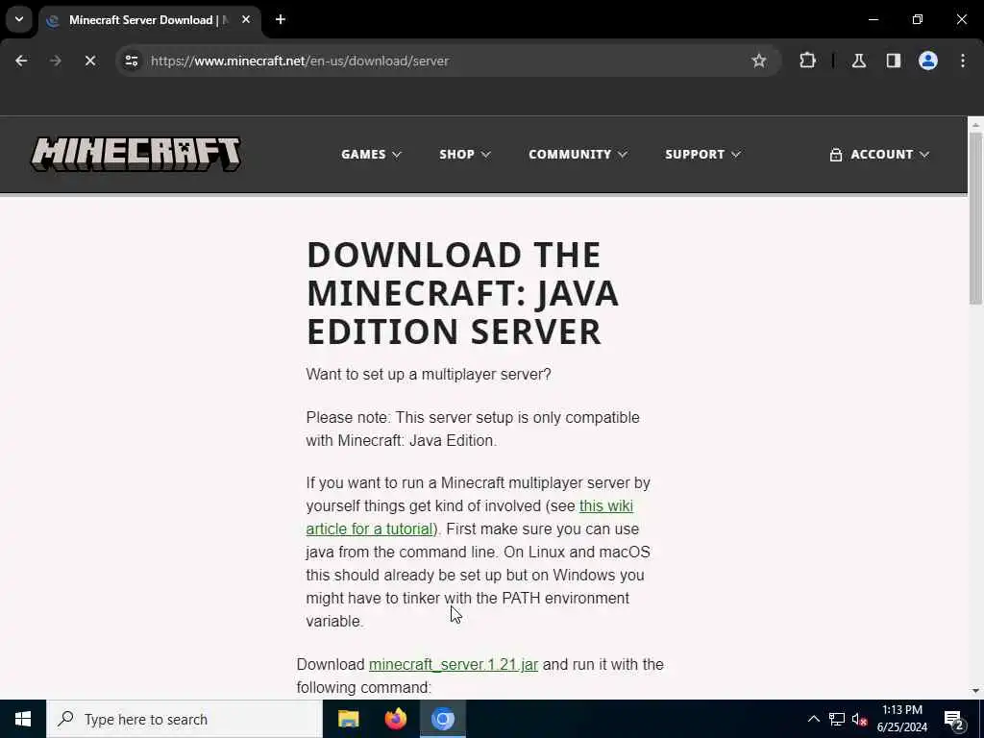
Task: Click the forward navigation arrow
Action: tap(55, 61)
